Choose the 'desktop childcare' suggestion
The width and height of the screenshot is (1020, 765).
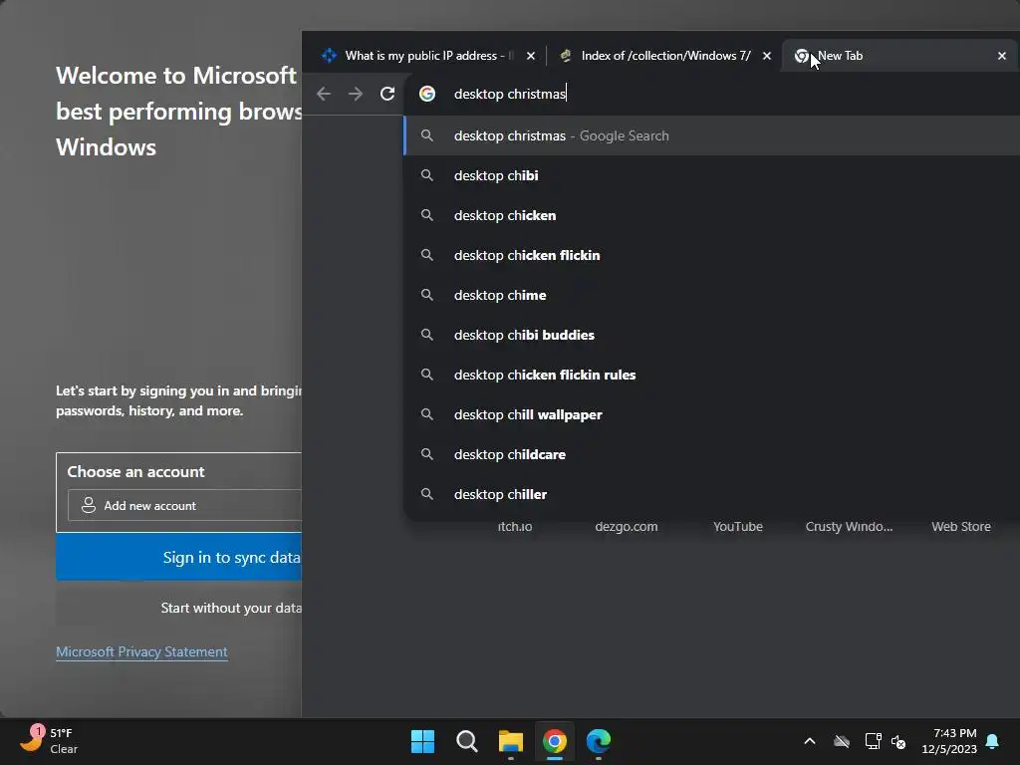pyautogui.click(x=711, y=454)
